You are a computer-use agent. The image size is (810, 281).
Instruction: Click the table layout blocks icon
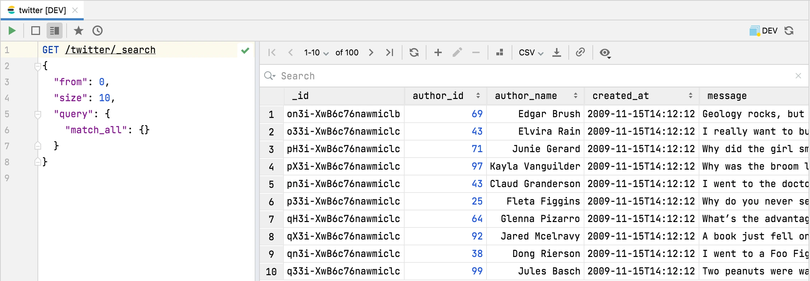(x=500, y=52)
